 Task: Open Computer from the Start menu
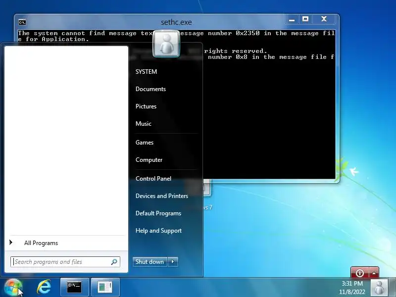(x=149, y=160)
